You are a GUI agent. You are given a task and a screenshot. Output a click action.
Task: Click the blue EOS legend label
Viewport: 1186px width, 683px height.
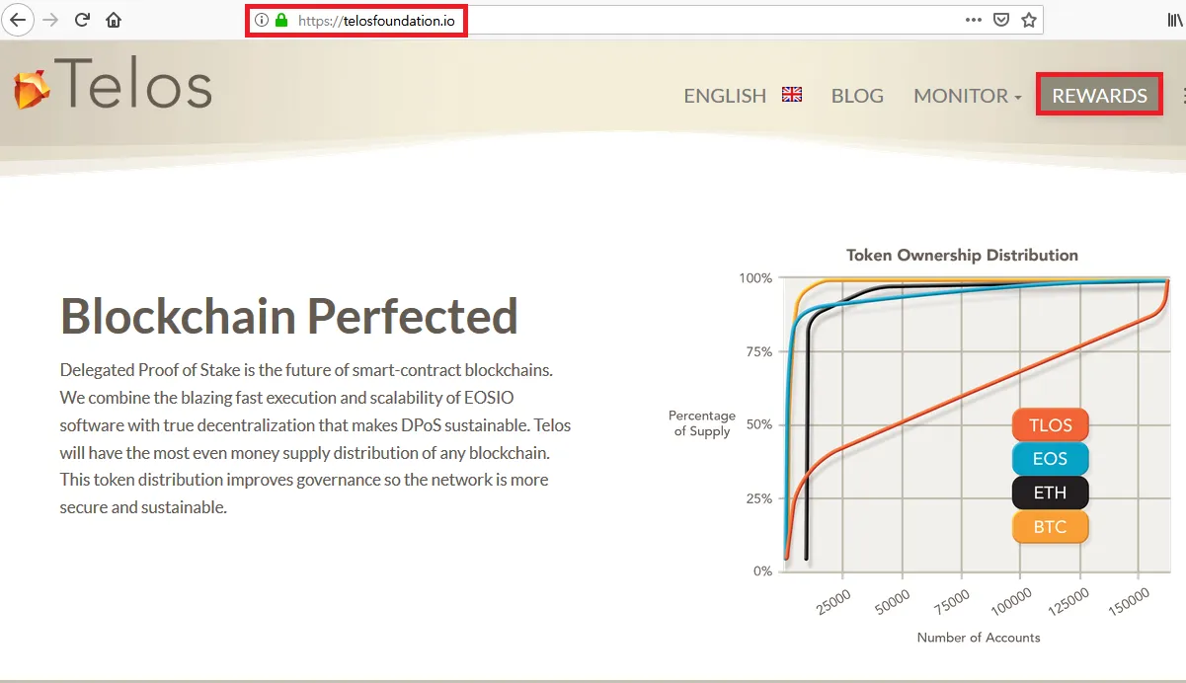coord(1050,459)
